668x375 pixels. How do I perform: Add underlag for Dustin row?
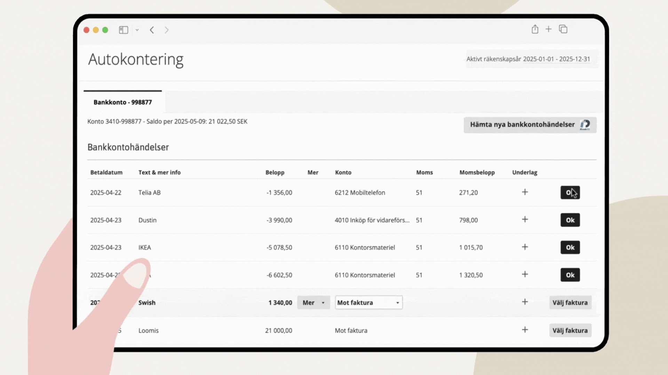tap(525, 219)
